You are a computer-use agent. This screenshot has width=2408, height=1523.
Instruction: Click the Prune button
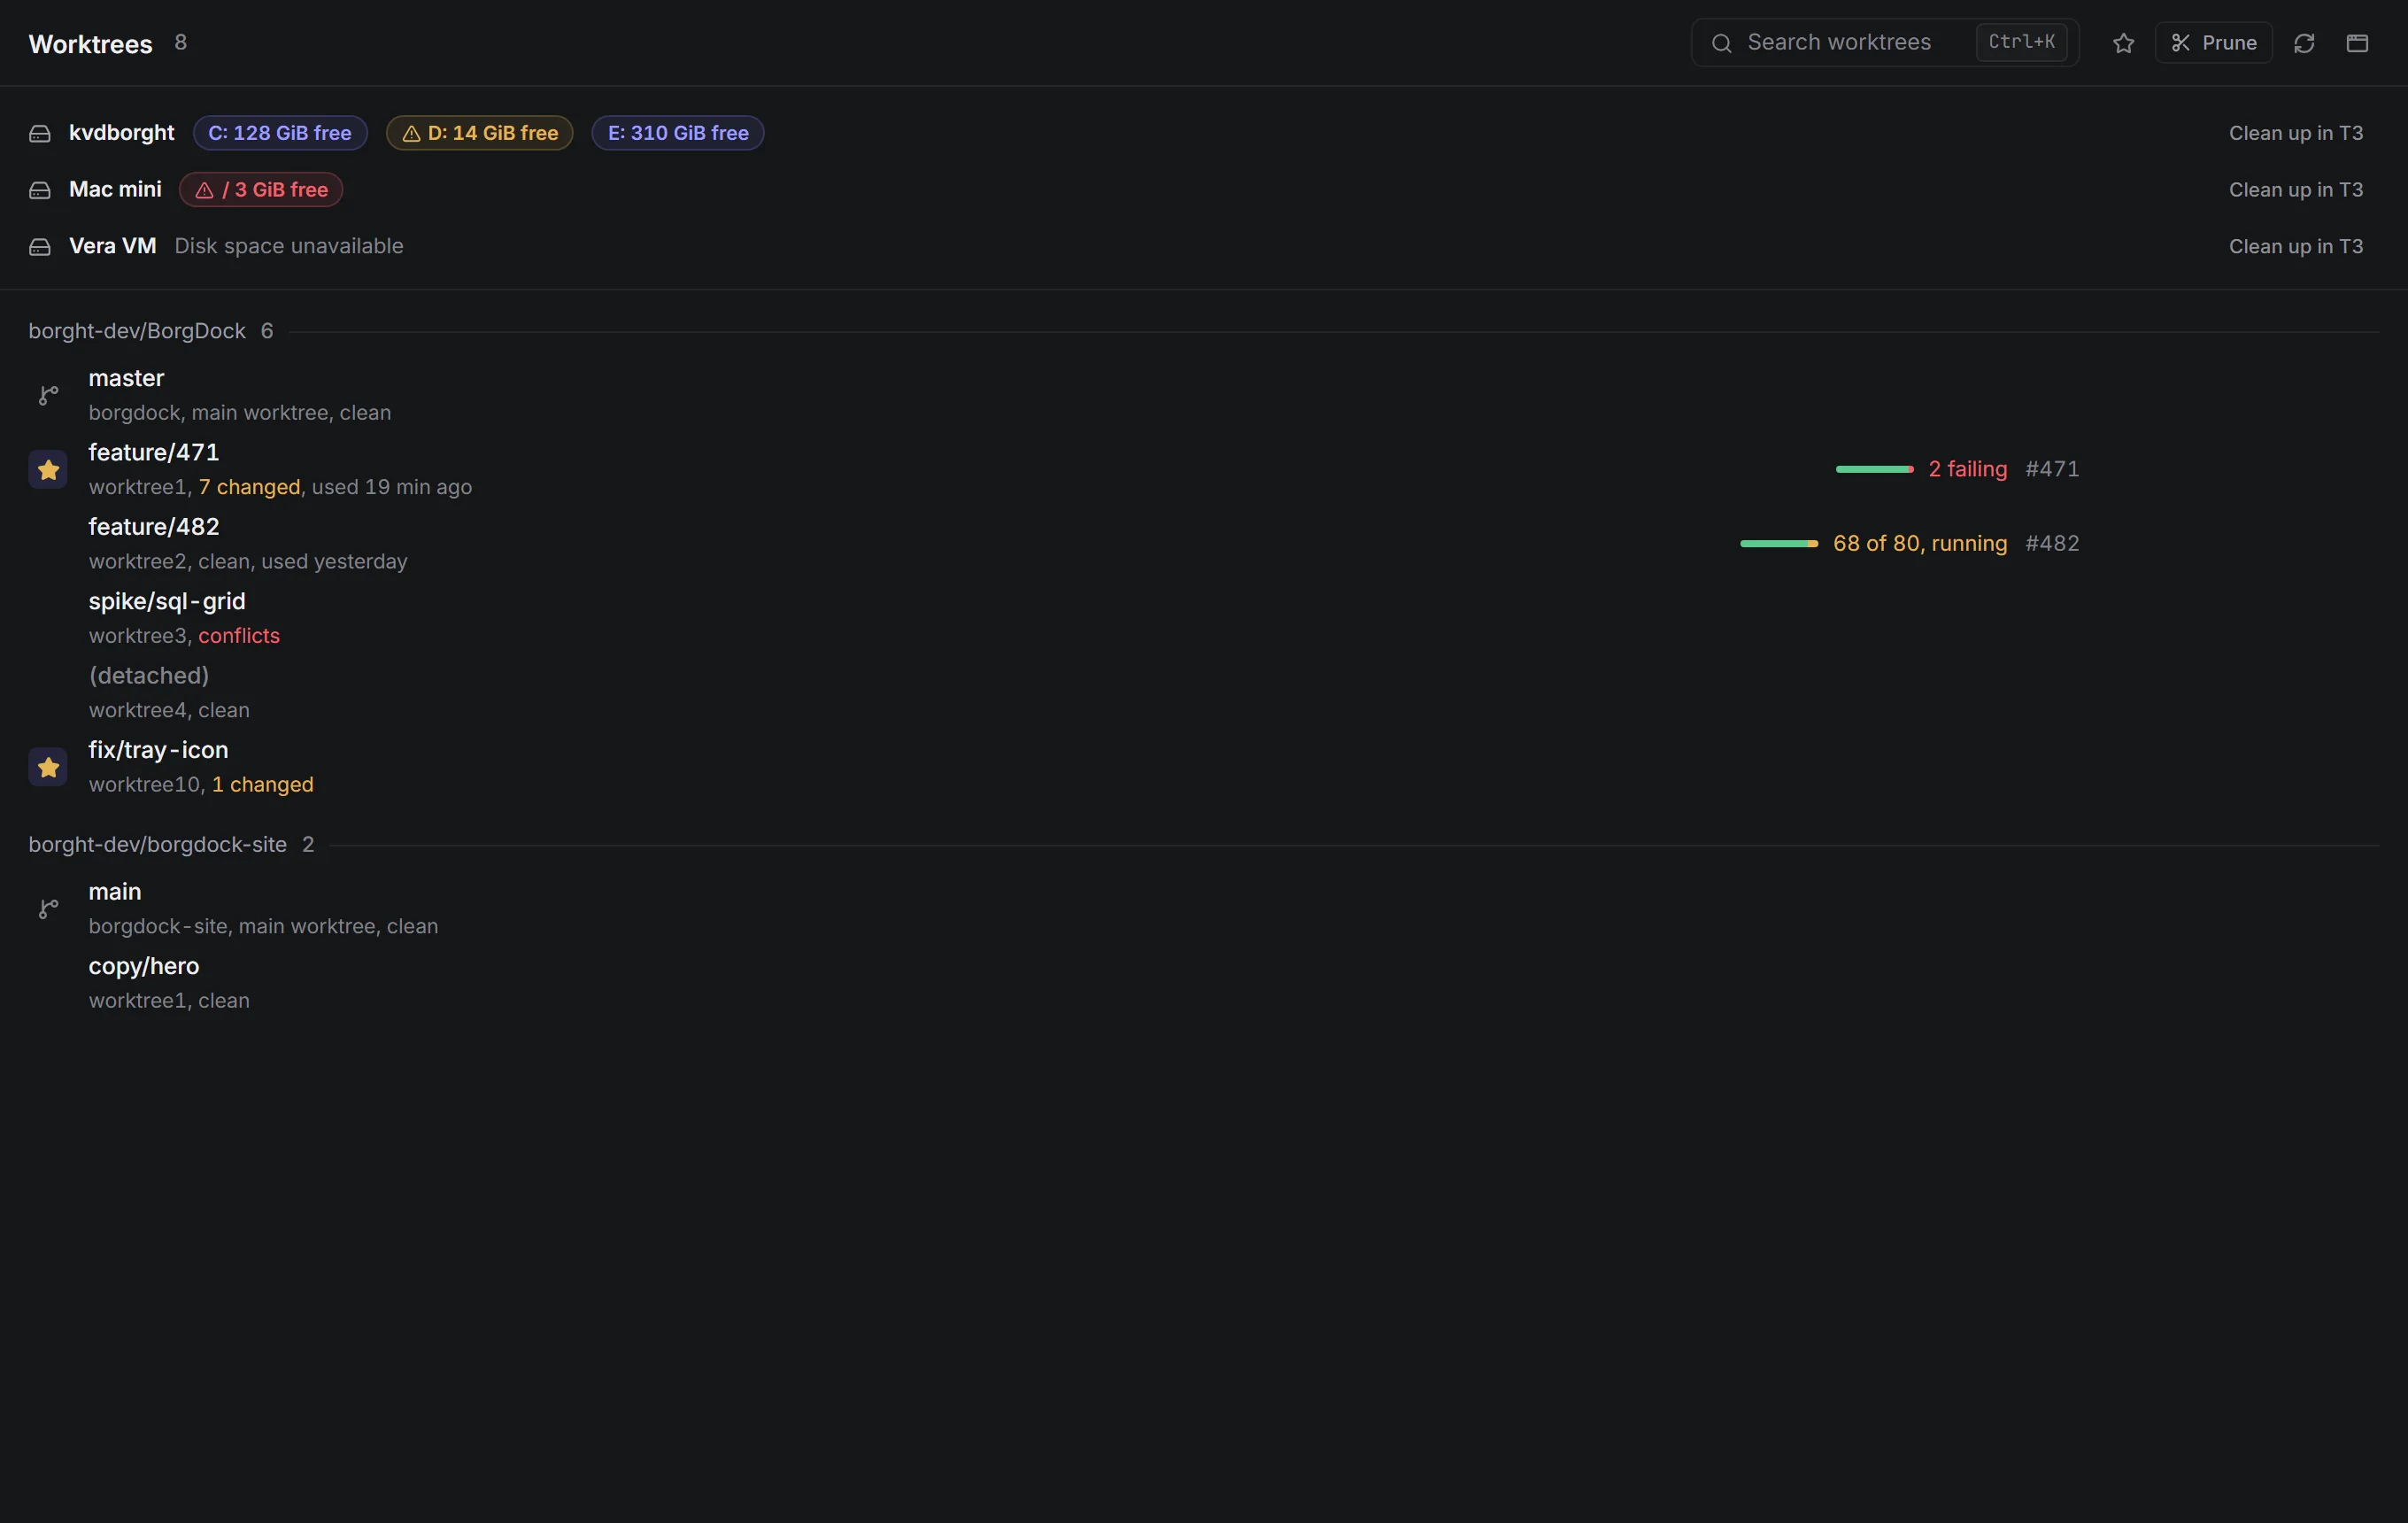point(2213,43)
